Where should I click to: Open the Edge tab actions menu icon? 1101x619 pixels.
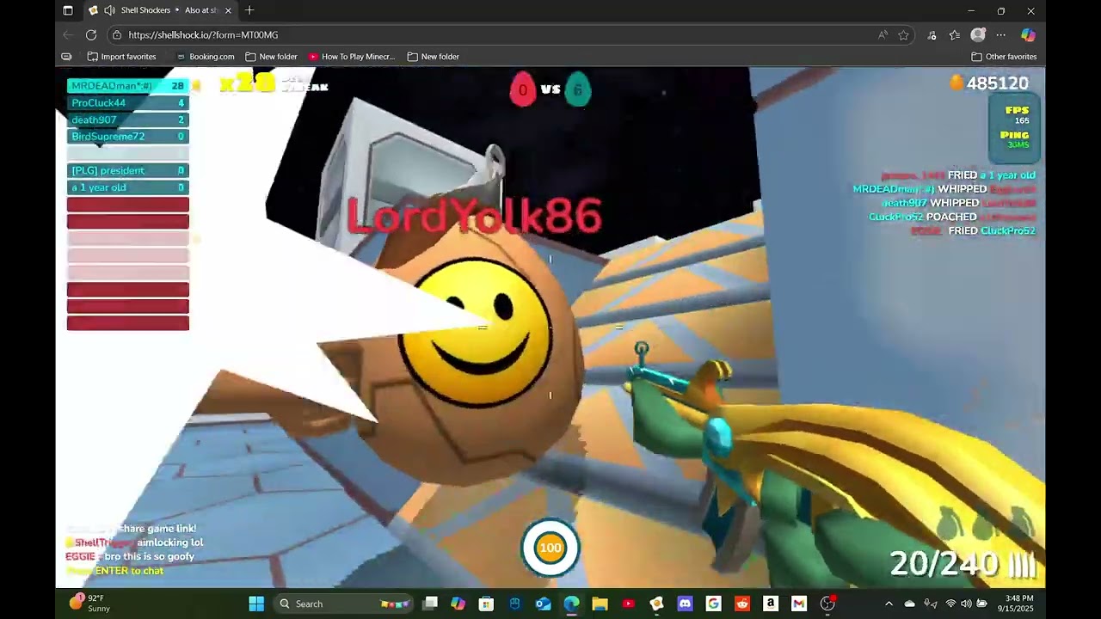pyautogui.click(x=68, y=10)
